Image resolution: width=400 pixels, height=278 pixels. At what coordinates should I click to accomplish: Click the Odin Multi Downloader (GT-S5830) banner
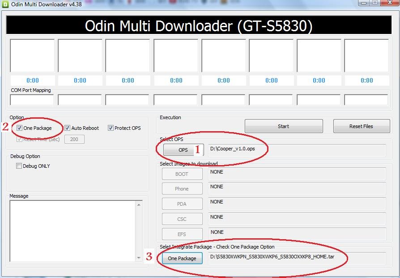(x=199, y=25)
